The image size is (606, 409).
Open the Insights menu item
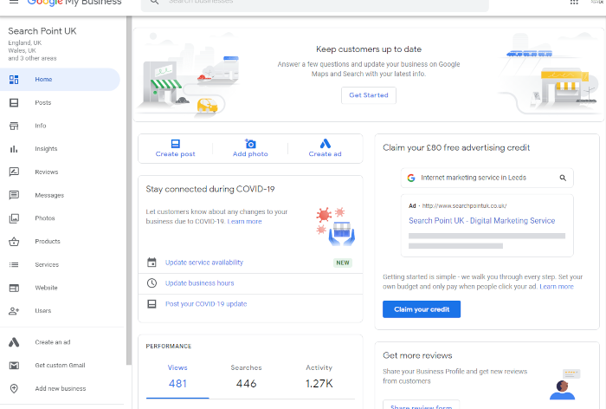[60, 149]
